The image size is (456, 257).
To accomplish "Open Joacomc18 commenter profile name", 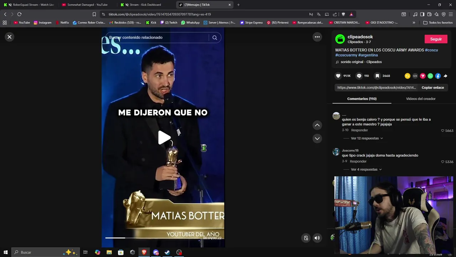I will click(x=350, y=151).
